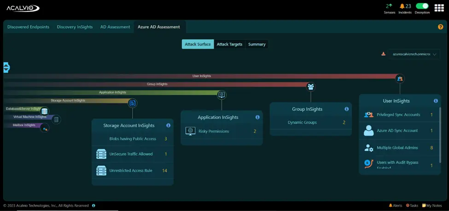Viewport: 449px width, 211px height.
Task: Click the Incidents bell icon
Action: 402,6
